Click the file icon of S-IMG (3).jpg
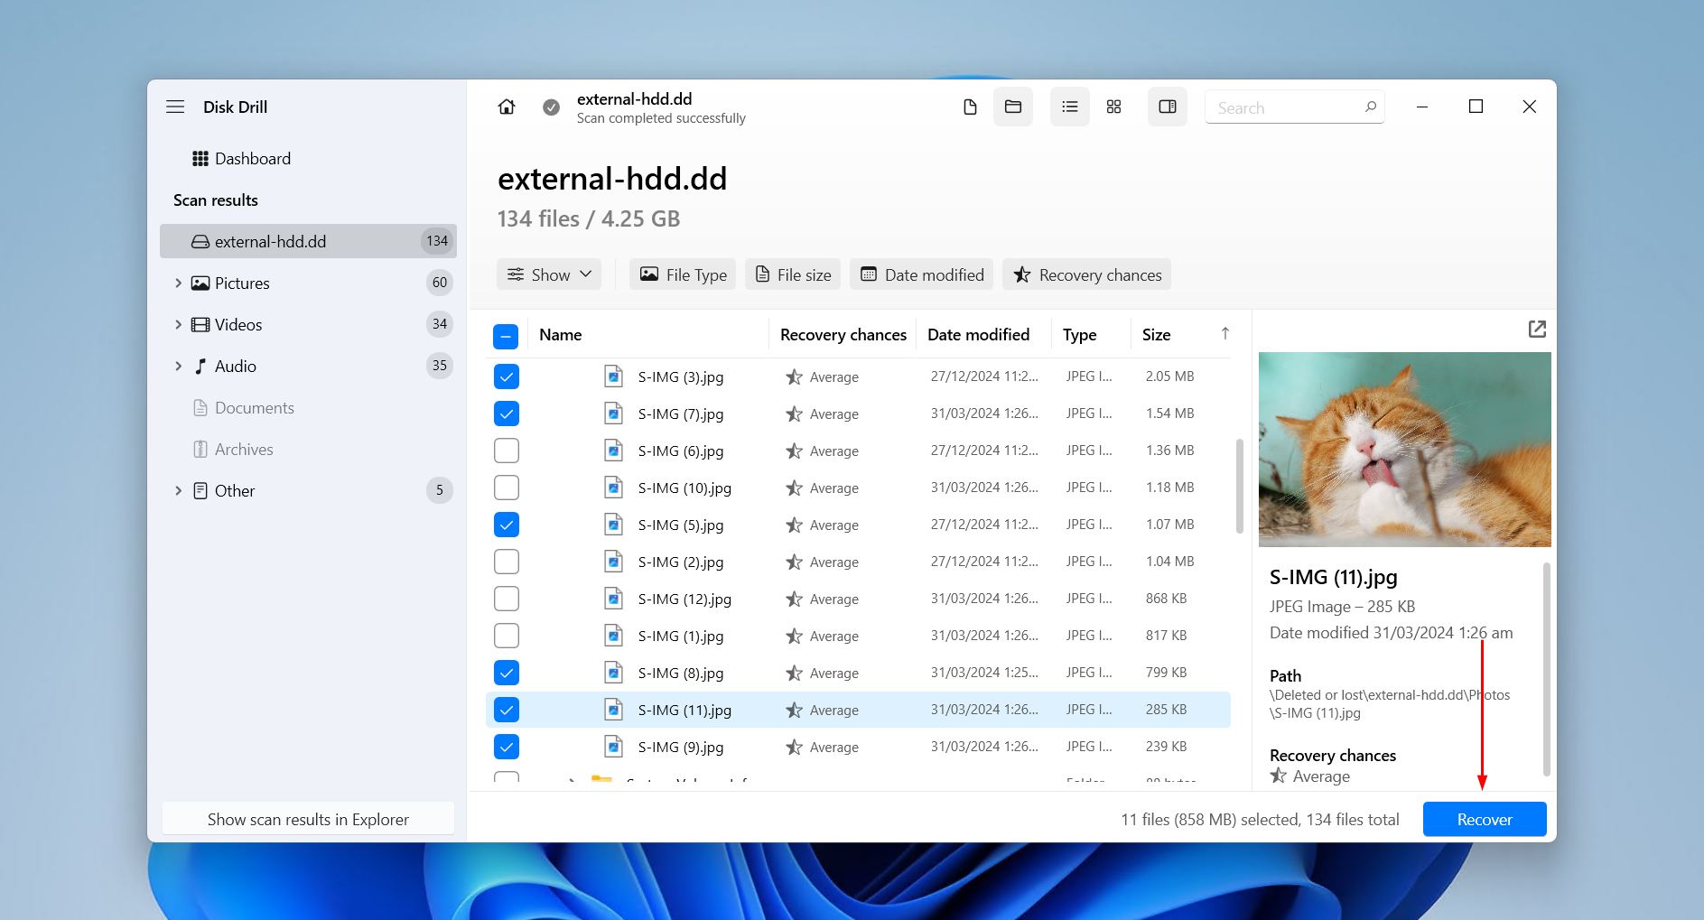This screenshot has width=1704, height=920. 613,376
